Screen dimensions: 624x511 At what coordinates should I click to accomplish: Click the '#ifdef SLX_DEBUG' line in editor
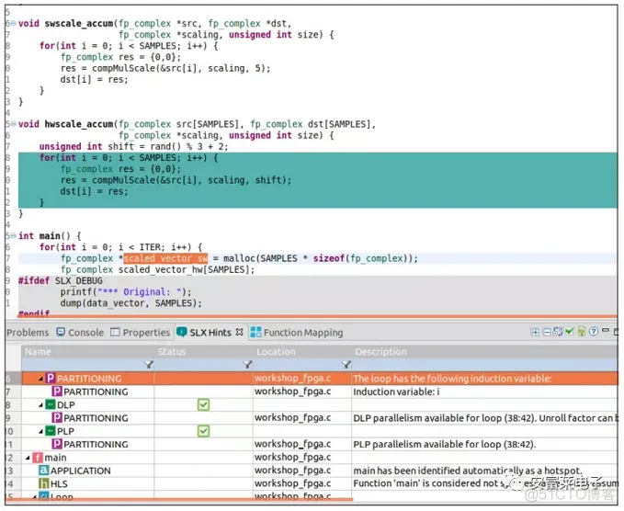click(x=60, y=280)
